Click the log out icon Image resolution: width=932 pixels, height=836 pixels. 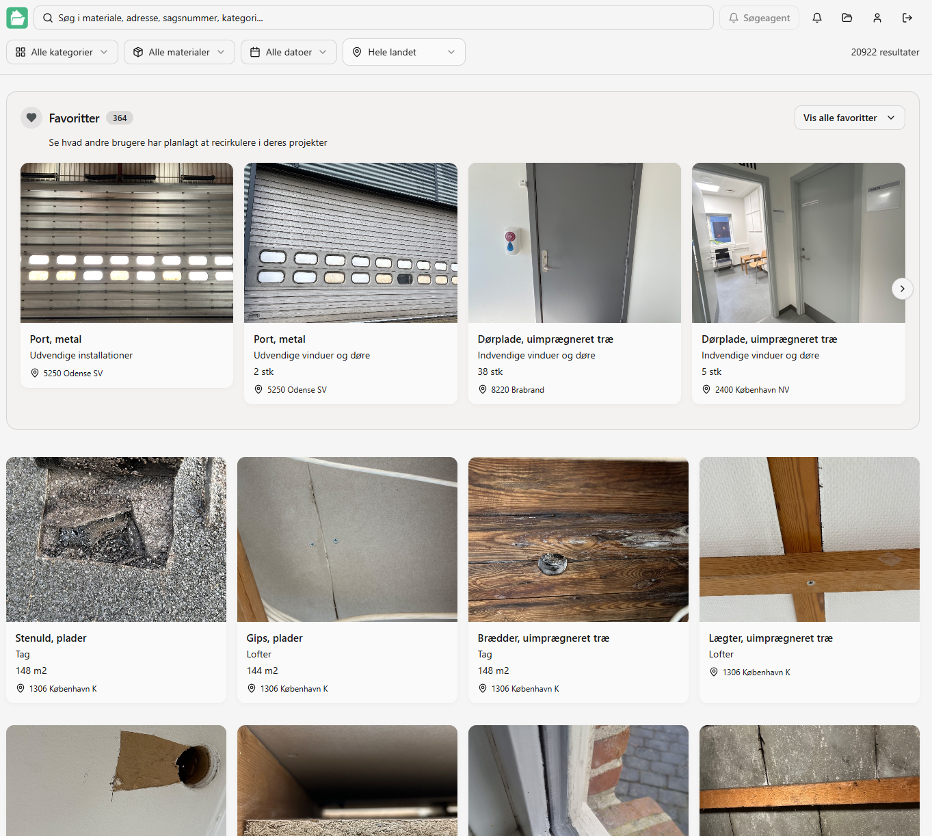pos(907,18)
